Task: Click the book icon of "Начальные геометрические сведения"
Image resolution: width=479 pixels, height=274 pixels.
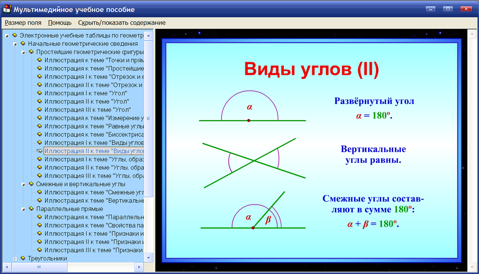Action: point(23,43)
